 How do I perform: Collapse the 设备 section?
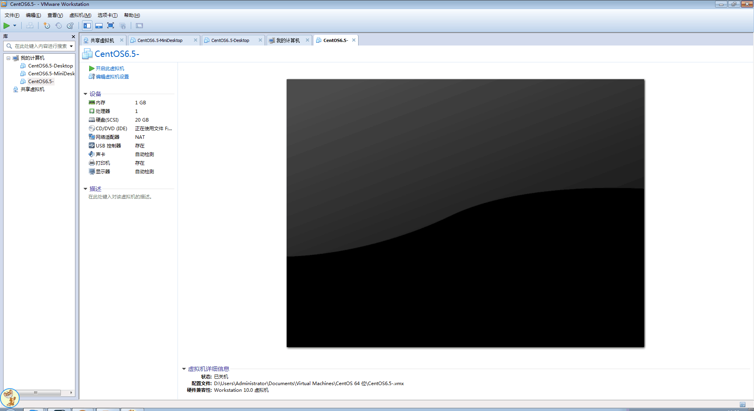coord(85,94)
